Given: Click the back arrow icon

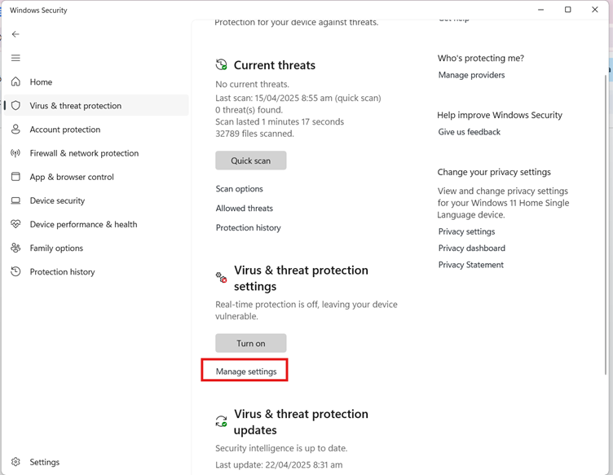Looking at the screenshot, I should click(x=15, y=34).
